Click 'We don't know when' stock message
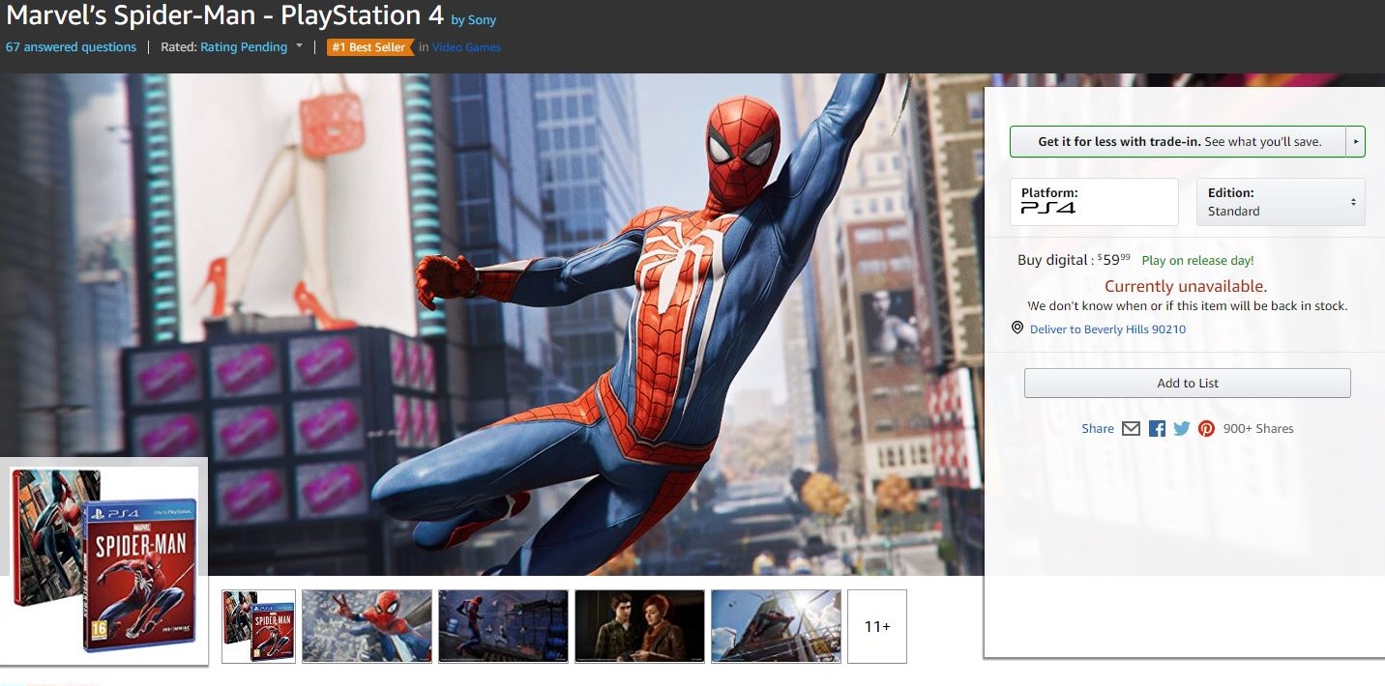This screenshot has height=686, width=1385. [x=1188, y=306]
